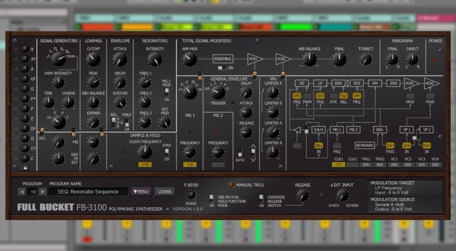Click the General Envelope TRIGGER selector knob

click(218, 92)
